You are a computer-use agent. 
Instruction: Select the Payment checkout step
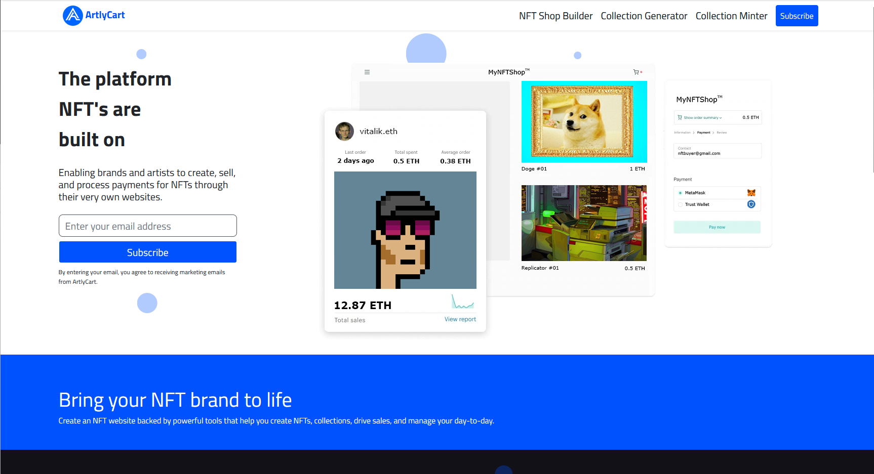[703, 132]
